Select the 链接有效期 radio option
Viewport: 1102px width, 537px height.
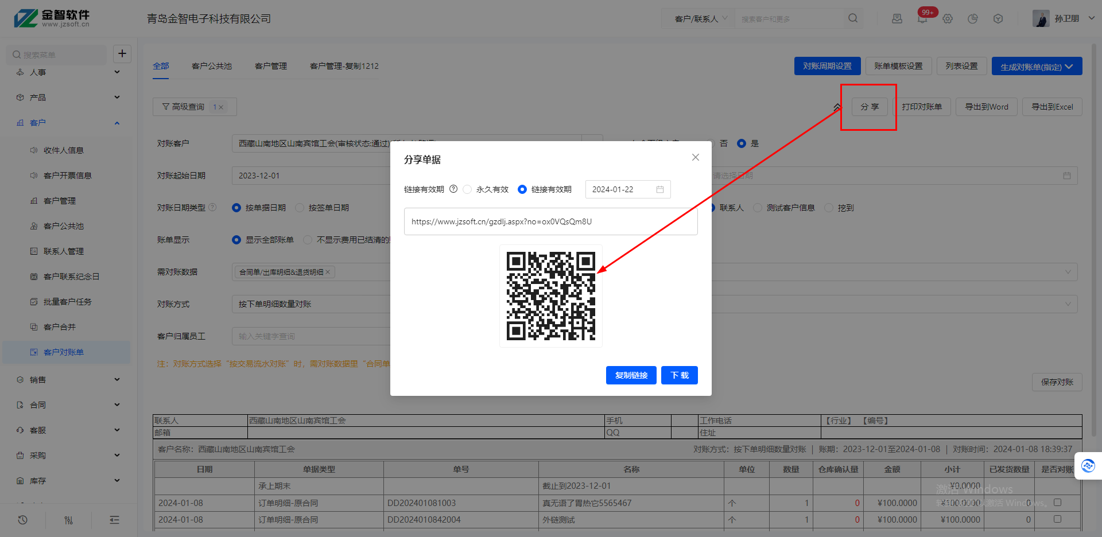522,189
